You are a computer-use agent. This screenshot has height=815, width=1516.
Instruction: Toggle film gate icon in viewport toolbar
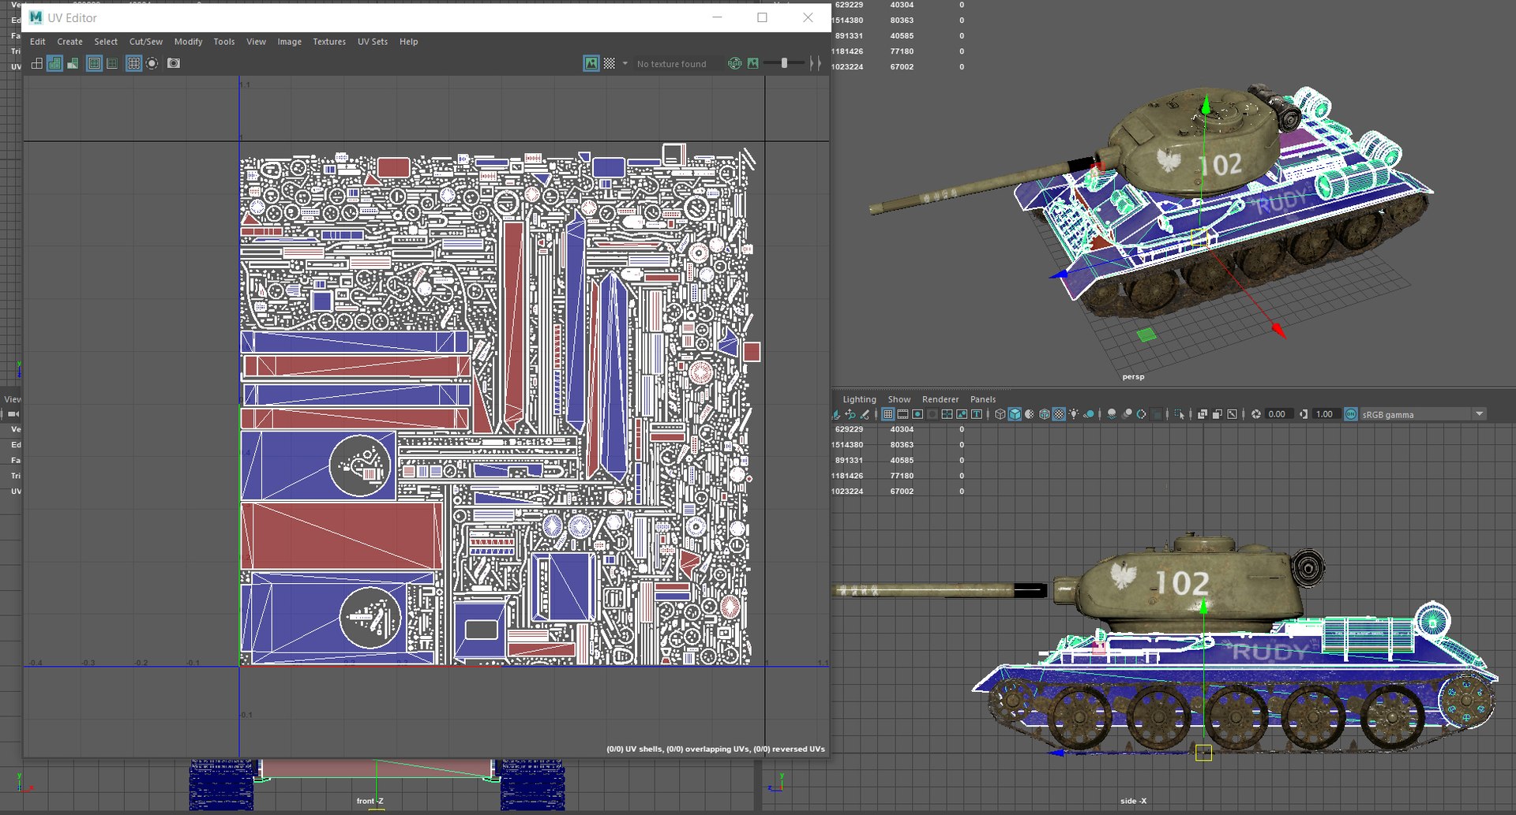tap(902, 414)
